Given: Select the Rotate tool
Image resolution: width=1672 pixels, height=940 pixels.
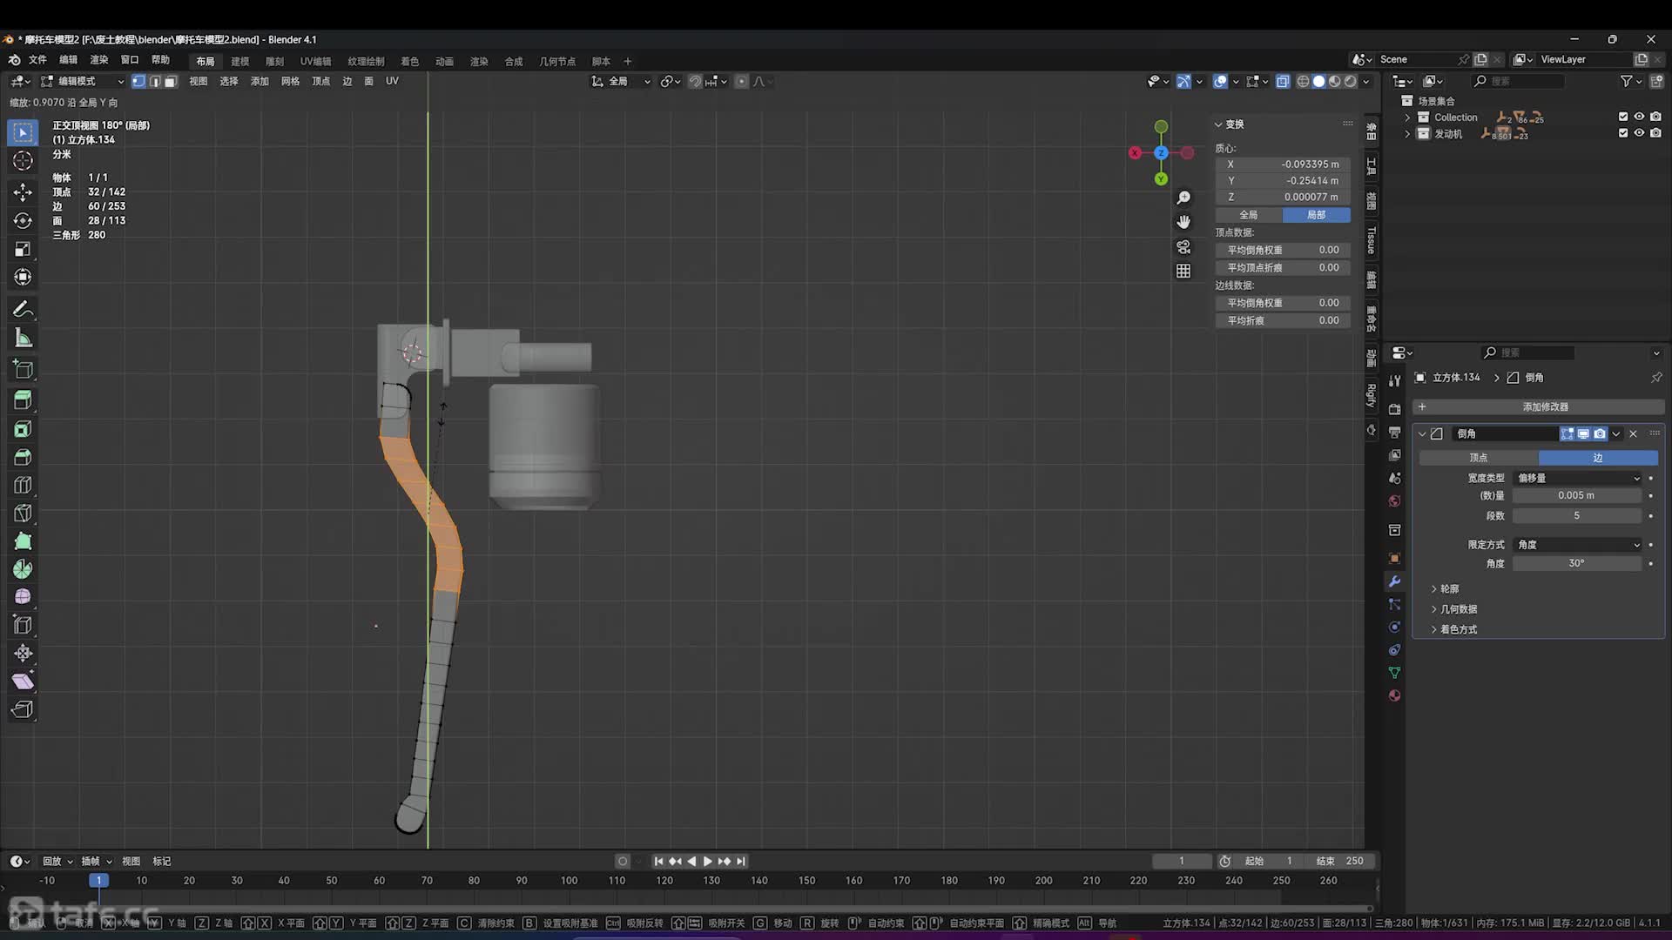Looking at the screenshot, I should (24, 220).
